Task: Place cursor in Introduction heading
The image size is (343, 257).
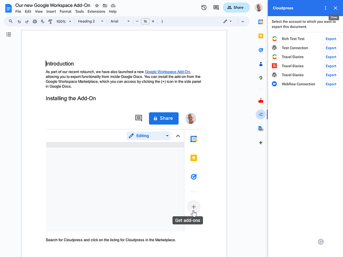Action: (x=60, y=64)
